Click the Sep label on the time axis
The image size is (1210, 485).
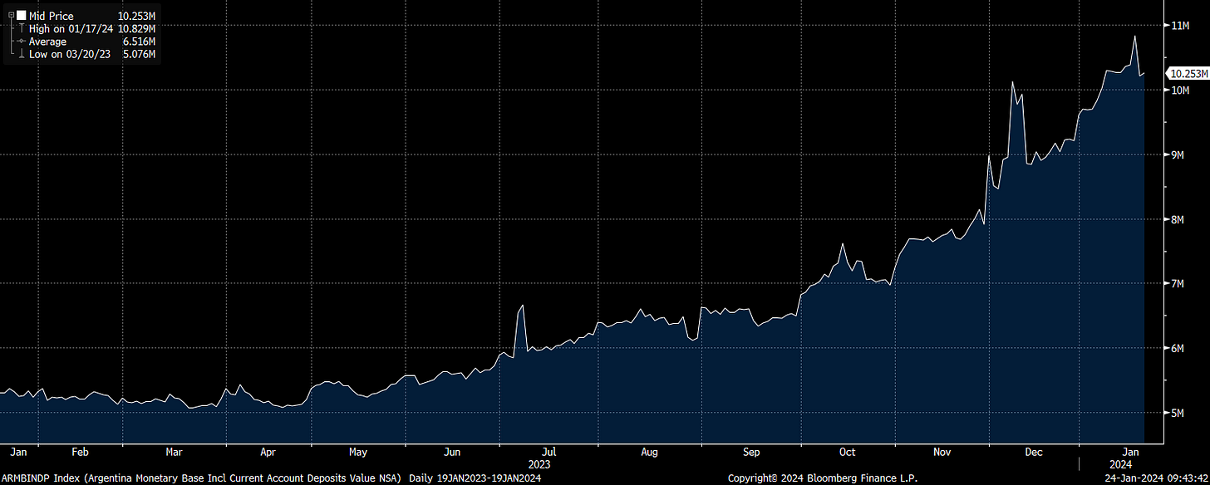(751, 453)
